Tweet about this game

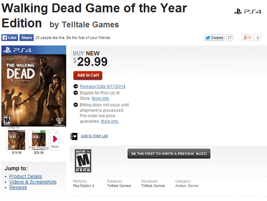point(214,38)
